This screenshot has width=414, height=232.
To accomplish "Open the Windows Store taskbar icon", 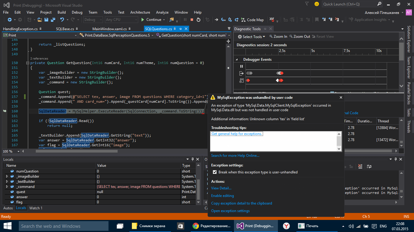I will pyautogui.click(x=180, y=226).
